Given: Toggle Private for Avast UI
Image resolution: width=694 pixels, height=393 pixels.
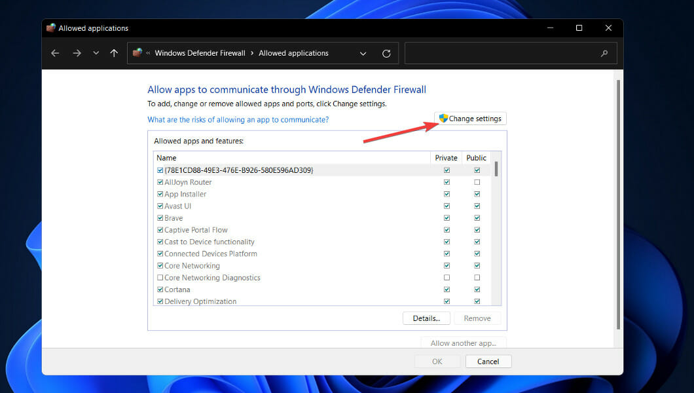Looking at the screenshot, I should pos(447,206).
